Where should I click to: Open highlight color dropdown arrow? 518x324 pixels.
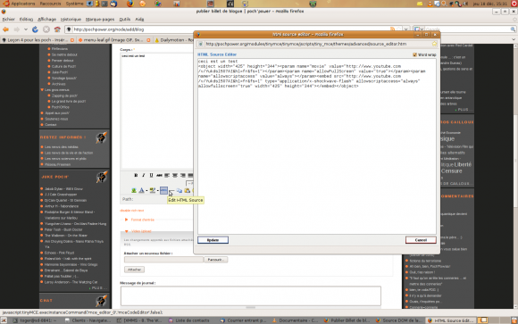(x=157, y=191)
